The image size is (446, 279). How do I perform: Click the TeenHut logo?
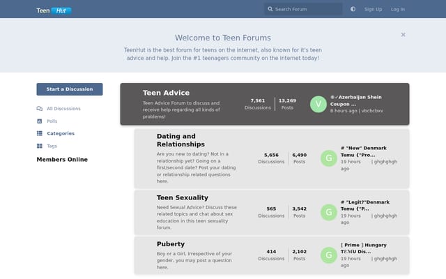(54, 10)
